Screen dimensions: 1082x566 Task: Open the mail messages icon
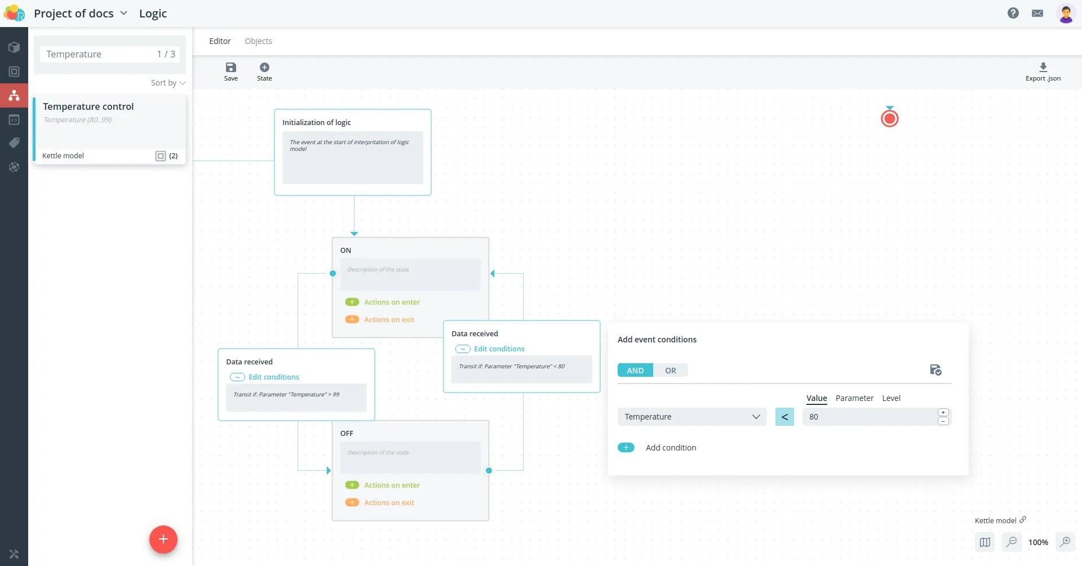[1037, 13]
